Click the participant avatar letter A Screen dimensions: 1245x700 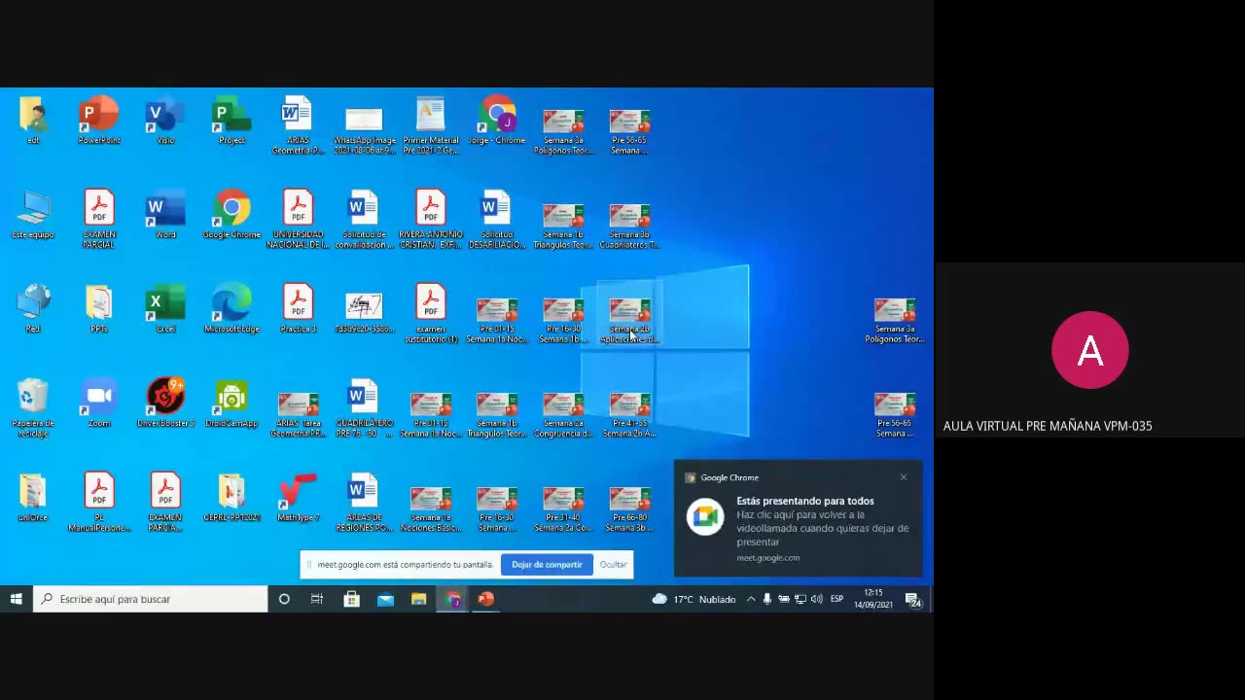pos(1089,350)
